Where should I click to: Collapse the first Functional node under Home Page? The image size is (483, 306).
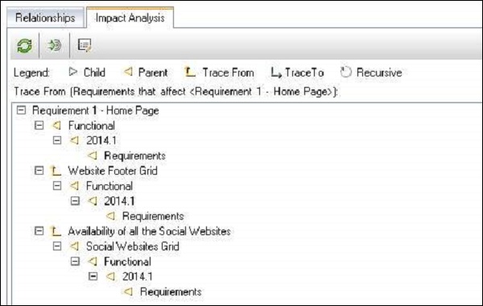(39, 125)
